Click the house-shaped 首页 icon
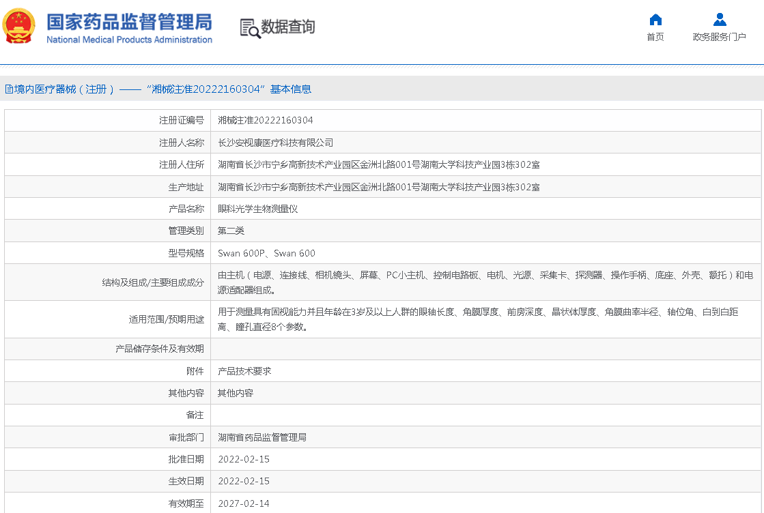The image size is (764, 513). click(655, 19)
